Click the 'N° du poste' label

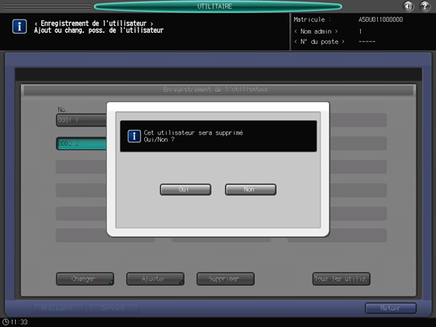pos(320,42)
